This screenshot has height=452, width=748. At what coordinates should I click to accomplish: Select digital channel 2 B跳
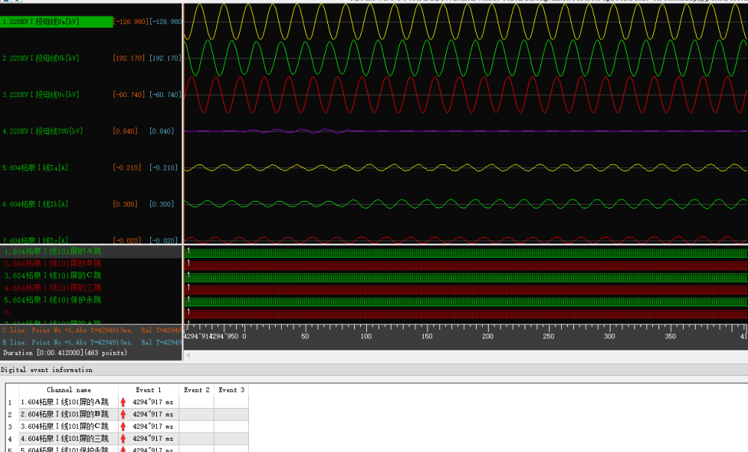click(x=52, y=264)
